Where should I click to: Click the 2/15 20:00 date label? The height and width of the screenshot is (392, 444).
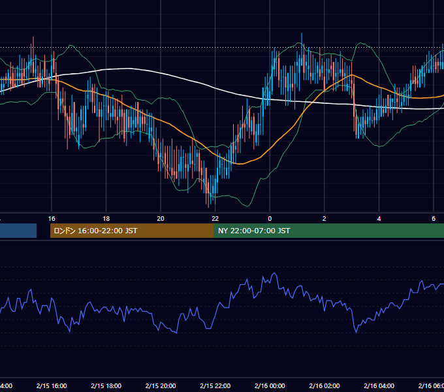point(161,385)
